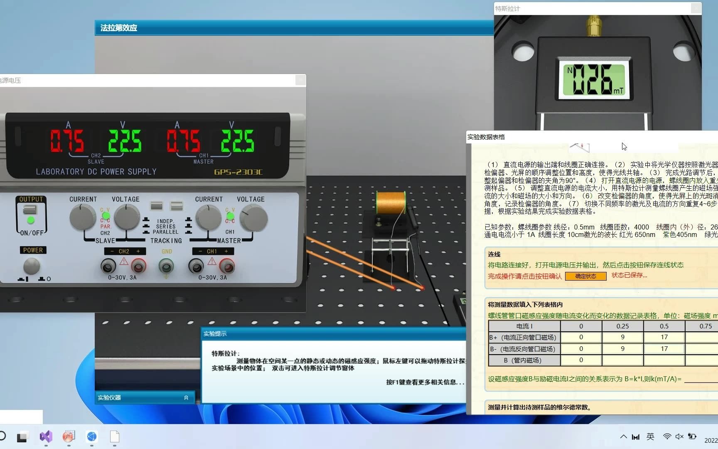Click the green output status LED
Screen dimensions: 718x449
pos(30,220)
